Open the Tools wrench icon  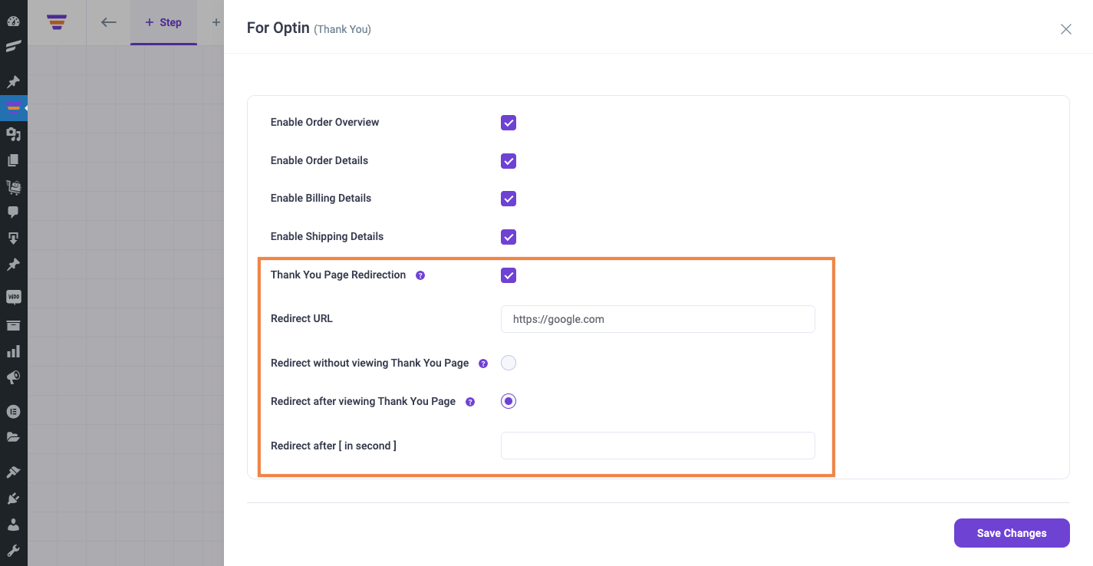coord(13,551)
